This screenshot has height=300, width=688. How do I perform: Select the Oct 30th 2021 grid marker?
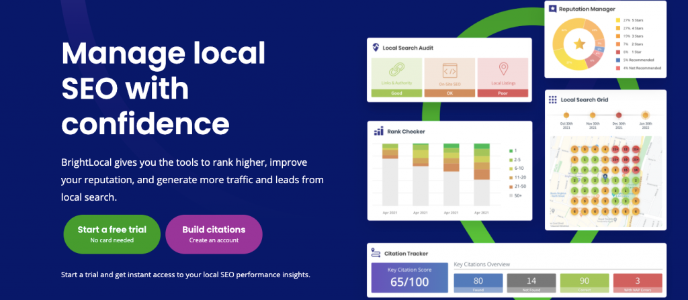coord(566,115)
